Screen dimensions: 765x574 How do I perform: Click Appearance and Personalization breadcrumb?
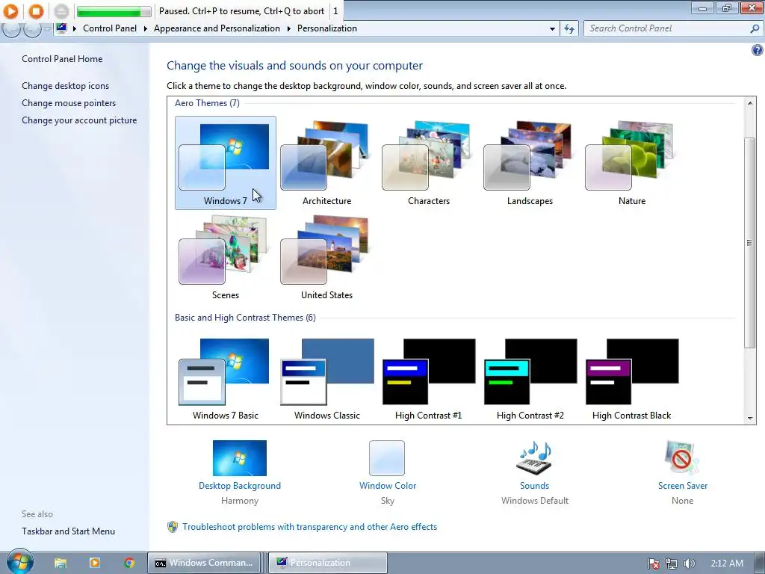tap(217, 28)
